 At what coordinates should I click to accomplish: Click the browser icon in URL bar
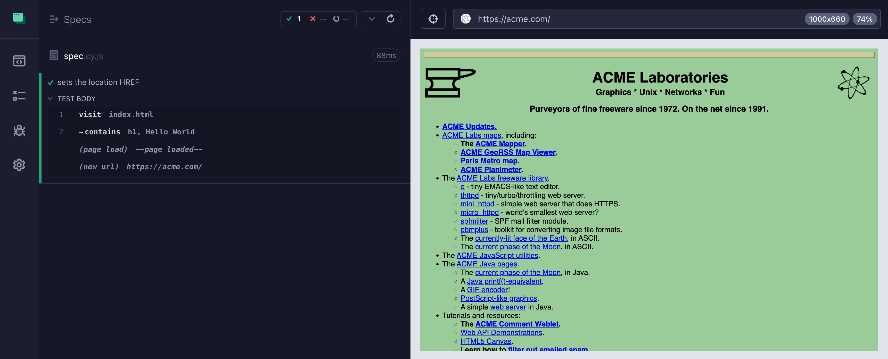pos(466,19)
